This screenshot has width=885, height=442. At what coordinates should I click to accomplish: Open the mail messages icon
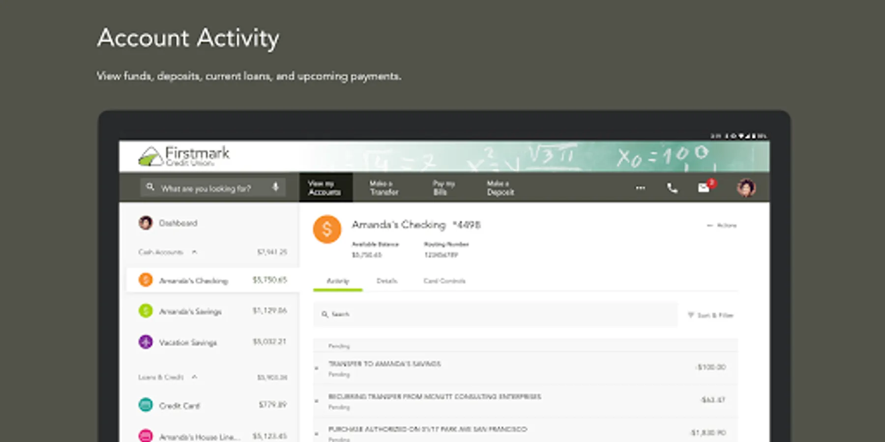pos(704,188)
